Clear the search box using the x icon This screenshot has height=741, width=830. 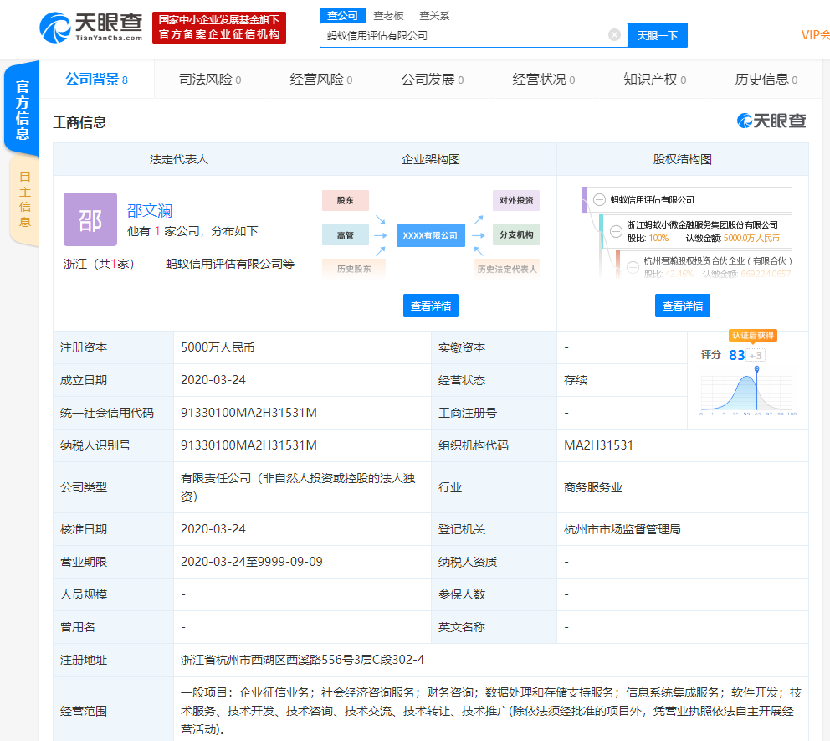pyautogui.click(x=615, y=34)
